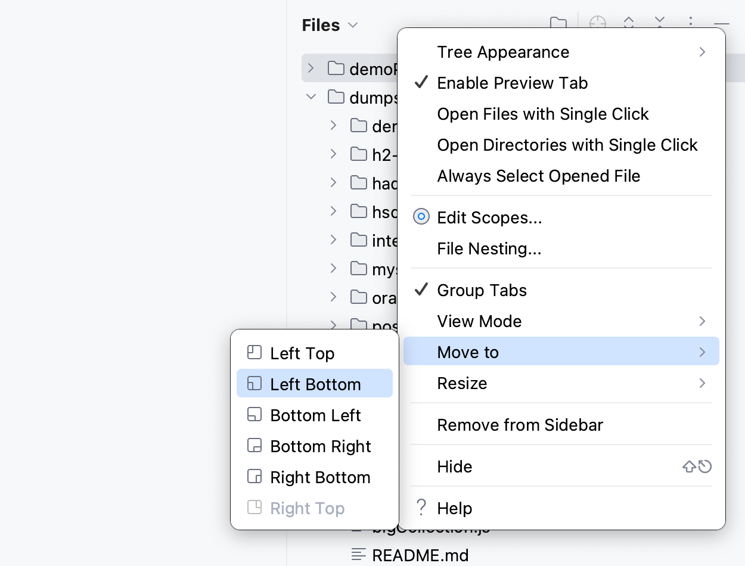745x566 pixels.
Task: Enable Open Files with Single Click
Action: (x=543, y=114)
